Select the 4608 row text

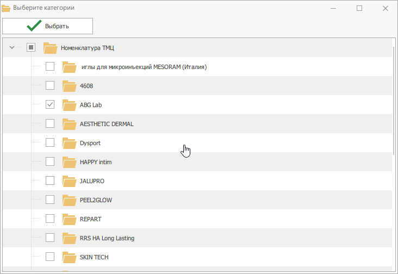point(86,86)
